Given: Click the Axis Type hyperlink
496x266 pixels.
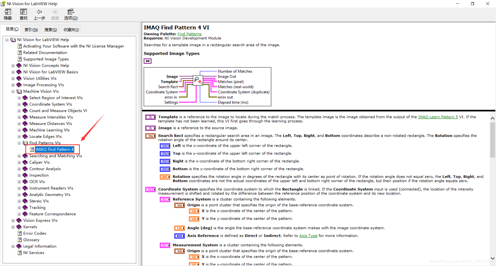Looking at the screenshot, I should pos(308,236).
